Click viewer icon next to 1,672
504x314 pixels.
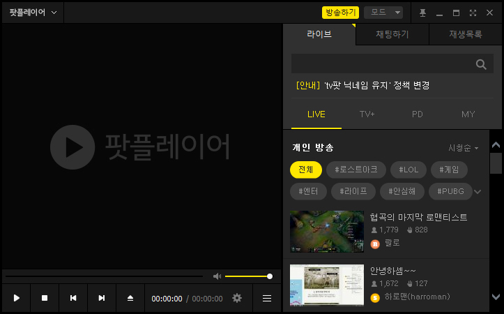point(374,284)
